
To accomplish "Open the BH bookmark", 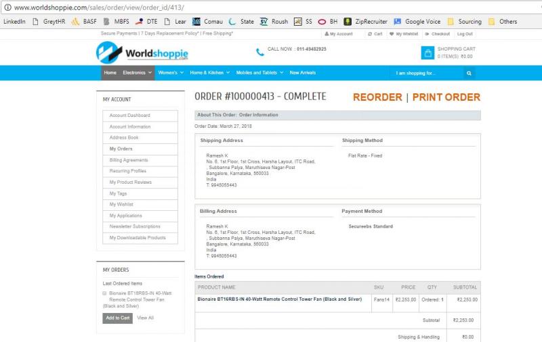I will pyautogui.click(x=328, y=22).
